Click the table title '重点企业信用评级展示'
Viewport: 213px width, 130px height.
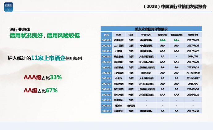tap(151, 29)
